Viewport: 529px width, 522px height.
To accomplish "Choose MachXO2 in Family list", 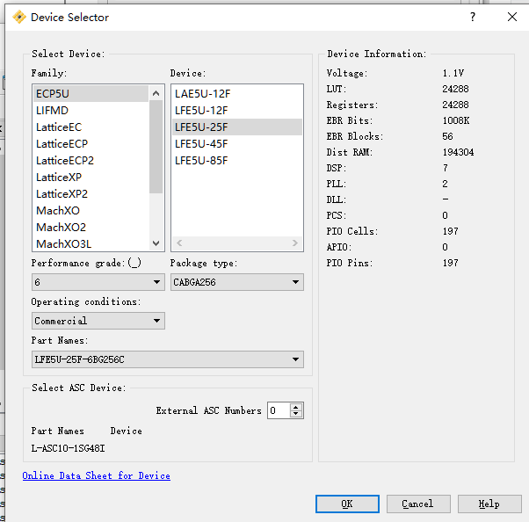I will [61, 227].
